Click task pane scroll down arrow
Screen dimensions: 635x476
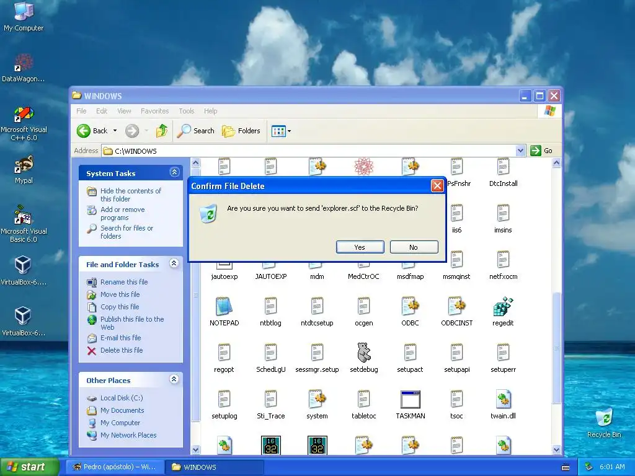(195, 449)
